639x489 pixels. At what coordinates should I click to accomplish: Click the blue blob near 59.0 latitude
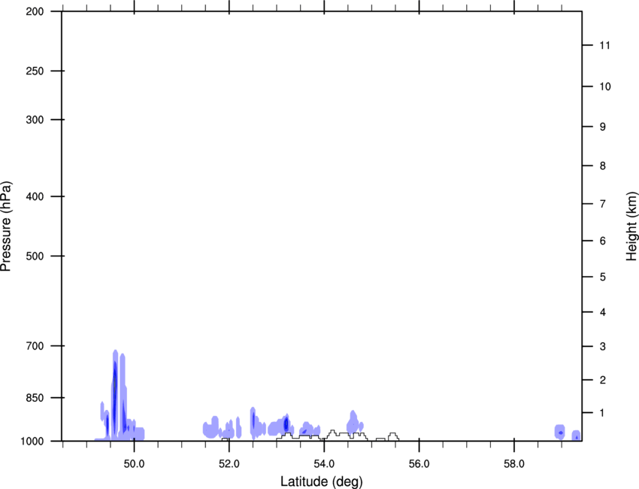pyautogui.click(x=560, y=433)
